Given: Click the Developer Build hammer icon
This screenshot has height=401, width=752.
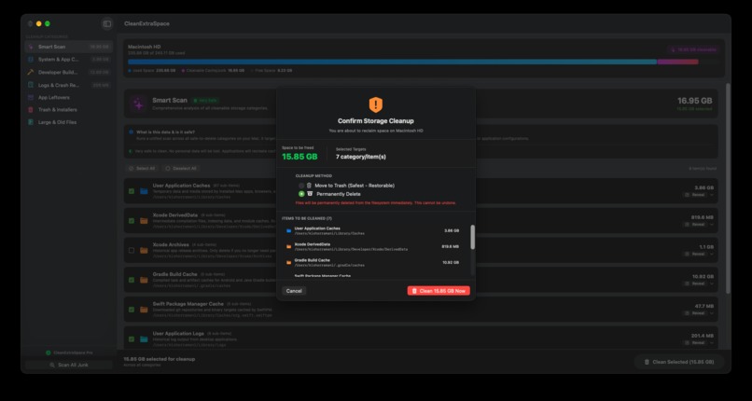Looking at the screenshot, I should pos(31,73).
